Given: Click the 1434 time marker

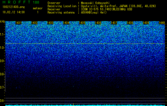Looking at the screenshot, I should pos(66,23).
